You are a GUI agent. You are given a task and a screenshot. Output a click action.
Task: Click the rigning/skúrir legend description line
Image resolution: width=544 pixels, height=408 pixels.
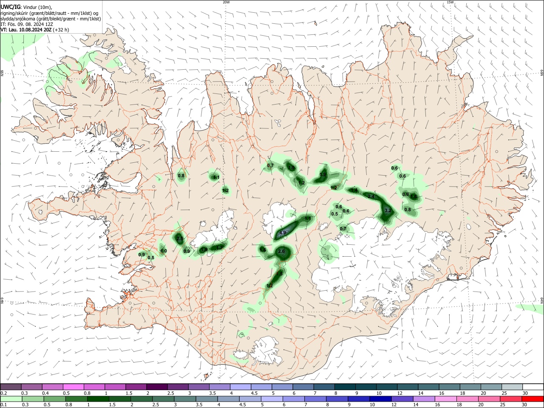[50, 13]
